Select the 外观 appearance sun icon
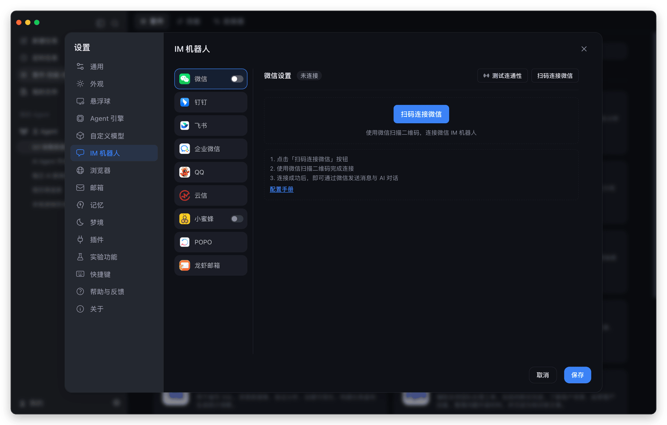Viewport: 667px width, 425px height. coord(80,84)
